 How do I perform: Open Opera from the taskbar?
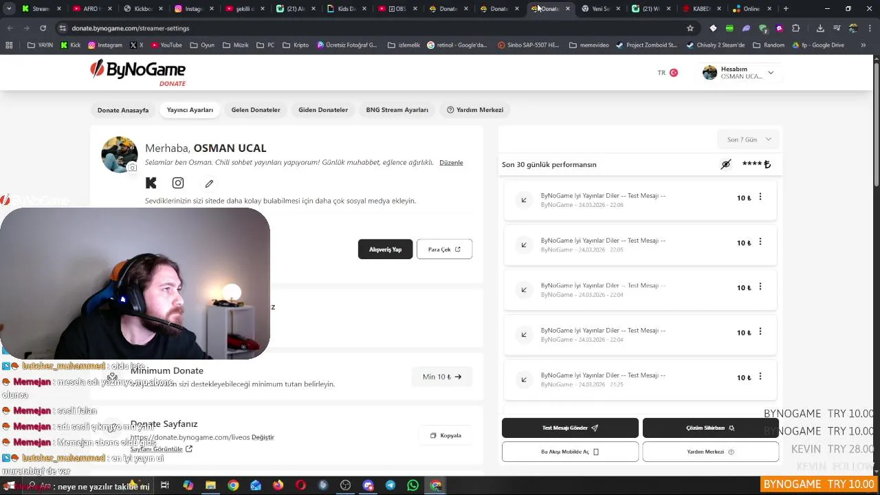point(300,485)
